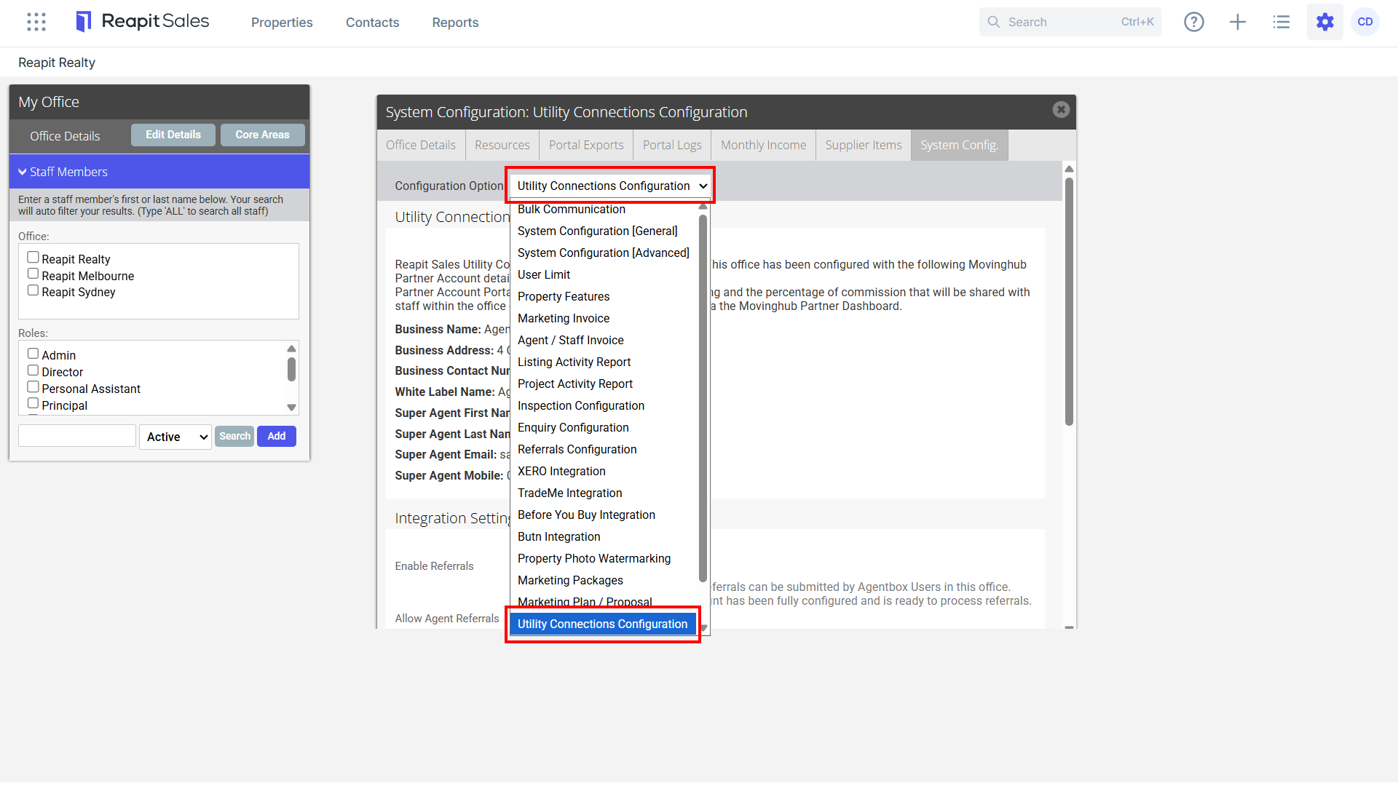The width and height of the screenshot is (1398, 786).
Task: Collapse the Staff Members section
Action: (159, 172)
